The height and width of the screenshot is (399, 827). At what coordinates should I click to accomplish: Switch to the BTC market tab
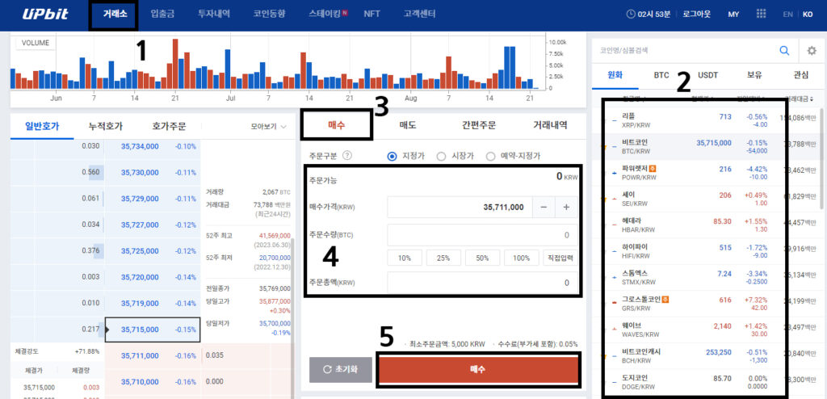click(x=661, y=75)
